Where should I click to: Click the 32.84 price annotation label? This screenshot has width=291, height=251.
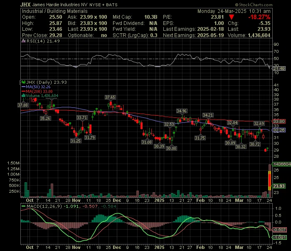[x=232, y=123]
